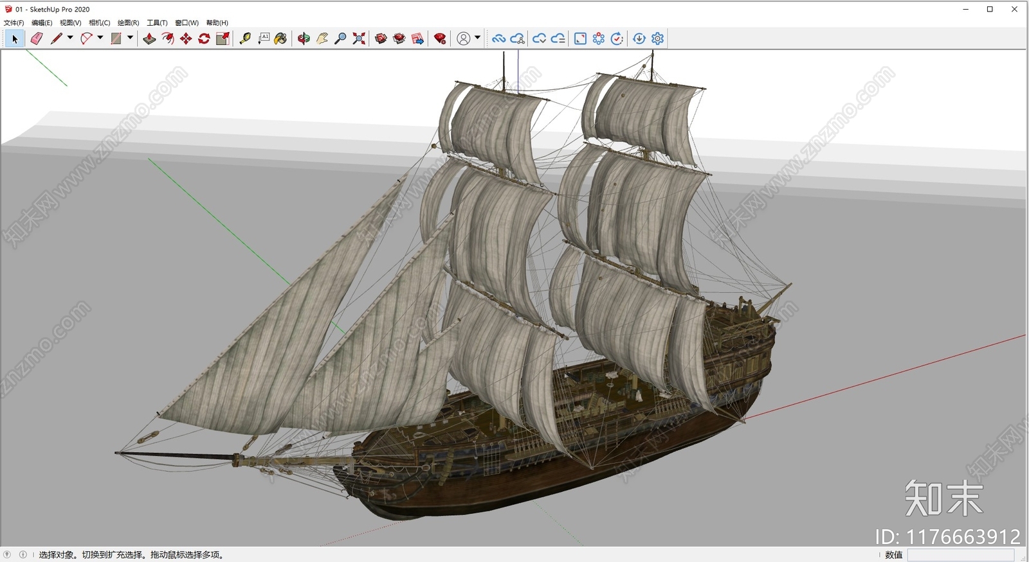
Task: Activate the Rotate tool
Action: tap(204, 39)
